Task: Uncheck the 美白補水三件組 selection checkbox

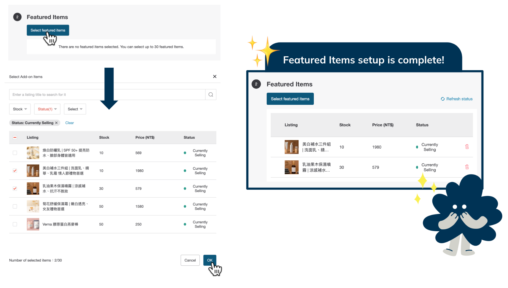Action: tap(15, 170)
